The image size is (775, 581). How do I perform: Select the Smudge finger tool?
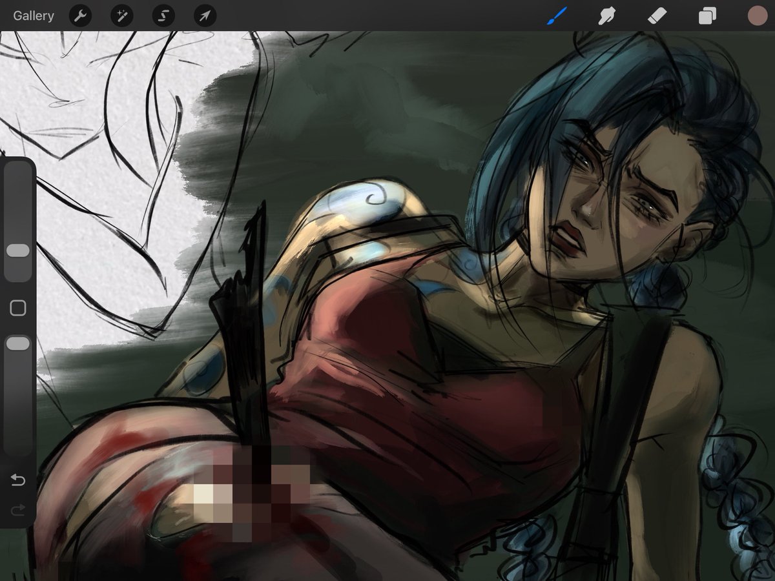click(606, 15)
